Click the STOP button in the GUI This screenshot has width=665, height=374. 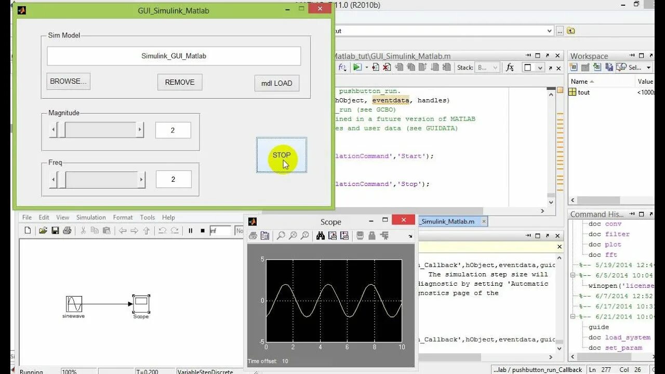pyautogui.click(x=282, y=155)
